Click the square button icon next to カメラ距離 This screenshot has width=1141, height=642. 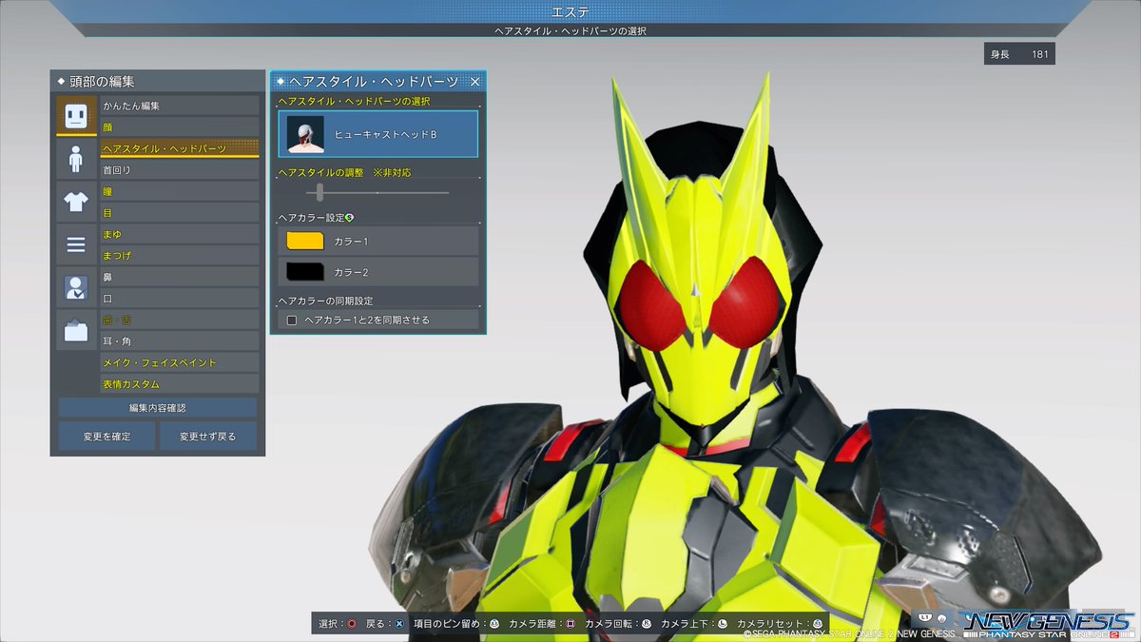pos(570,624)
